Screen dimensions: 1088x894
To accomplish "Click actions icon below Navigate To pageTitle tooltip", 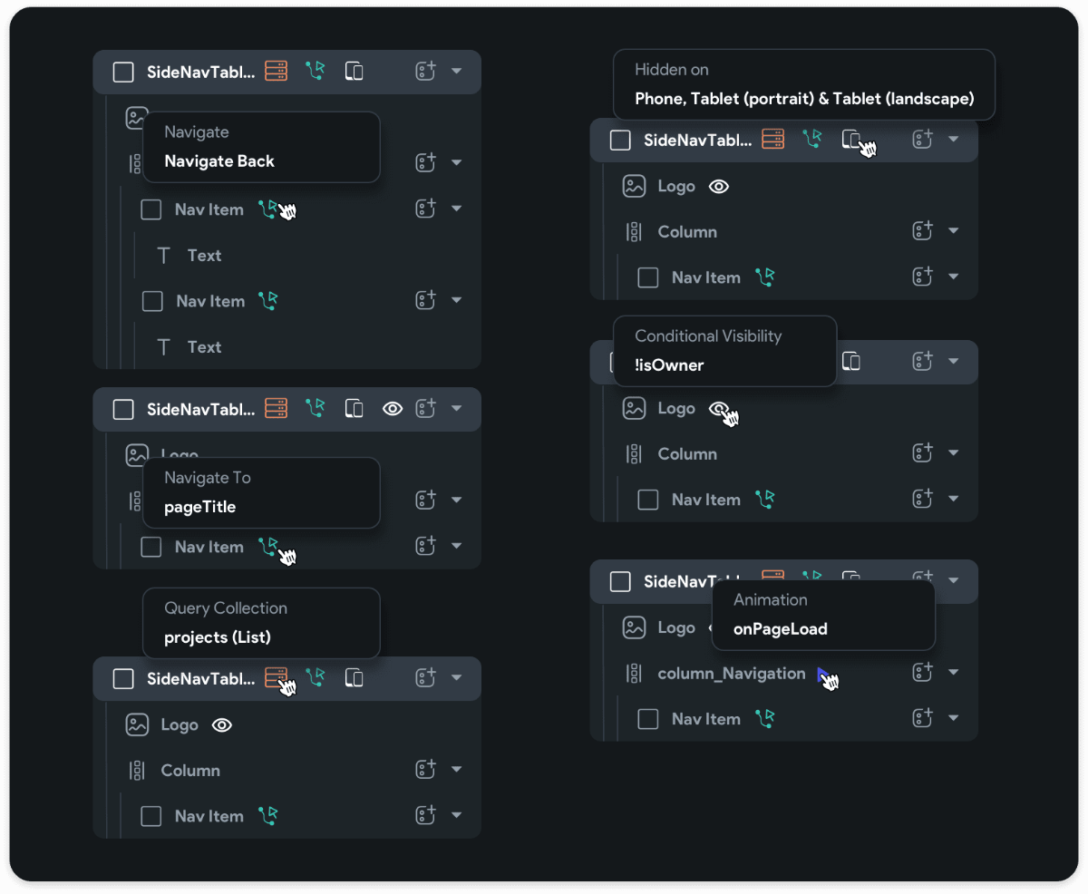I will pyautogui.click(x=267, y=547).
